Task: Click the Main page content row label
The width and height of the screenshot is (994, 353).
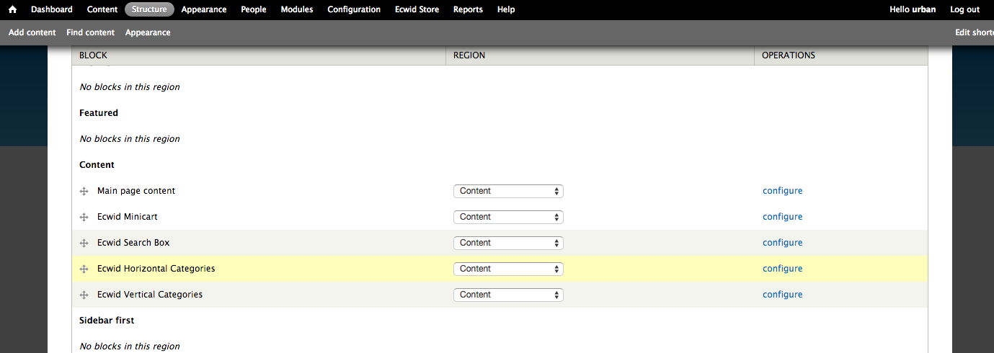Action: pyautogui.click(x=136, y=191)
